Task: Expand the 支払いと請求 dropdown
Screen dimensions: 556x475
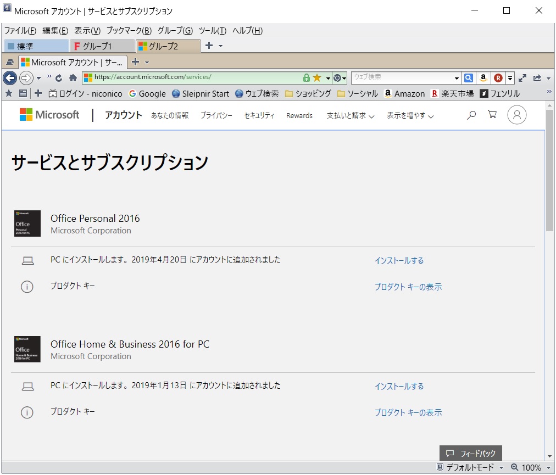Action: coord(351,115)
